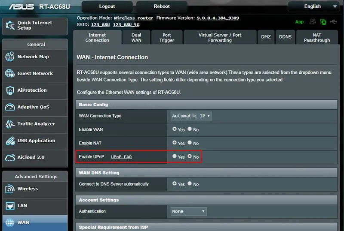This screenshot has width=344, height=231.
Task: Click the firmware version 9.0.0.4.384_9309 link
Action: 218,18
